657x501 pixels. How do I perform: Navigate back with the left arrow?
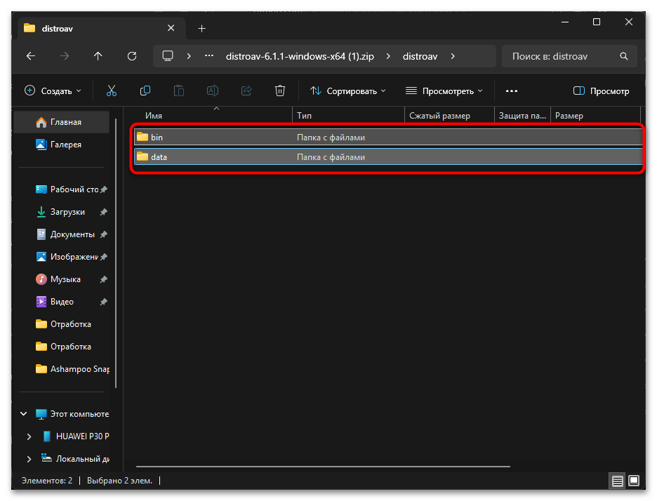[30, 56]
